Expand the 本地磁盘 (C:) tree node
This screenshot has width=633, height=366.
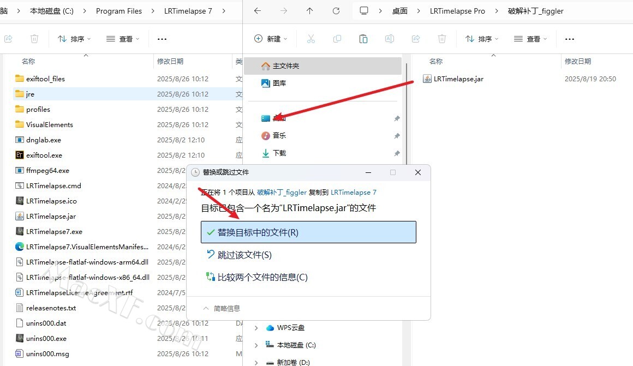(256, 345)
